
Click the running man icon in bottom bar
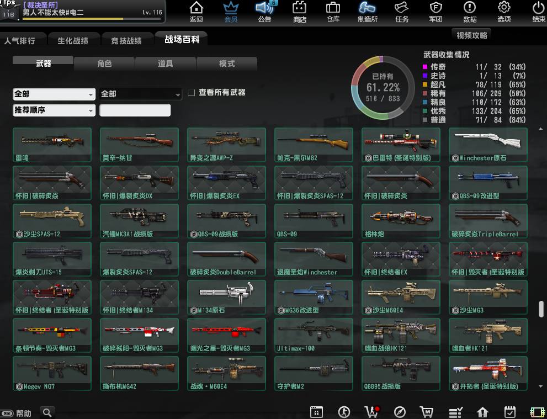(x=344, y=412)
